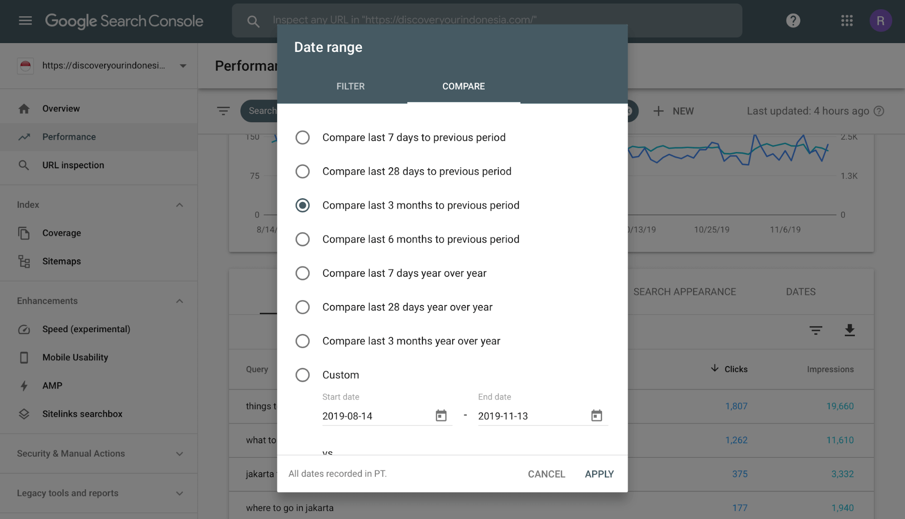Click the search magnifier icon in top bar

[253, 21]
